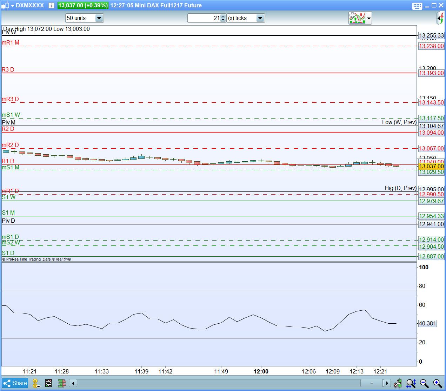
Task: Expand the 50 units dropdown
Action: tap(99, 18)
